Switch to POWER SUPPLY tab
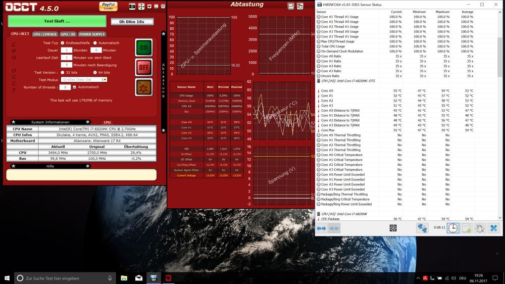The height and width of the screenshot is (284, 505). tap(92, 34)
